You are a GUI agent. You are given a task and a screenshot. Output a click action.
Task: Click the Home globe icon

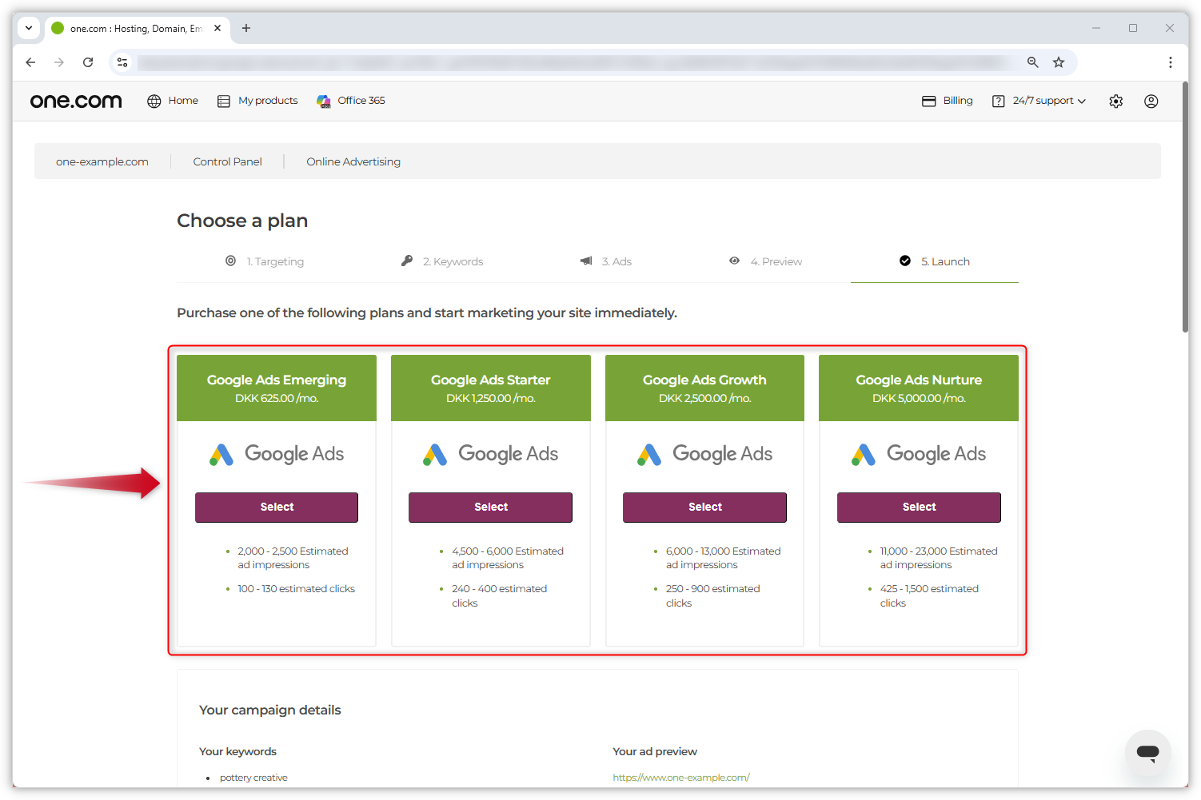click(x=154, y=101)
